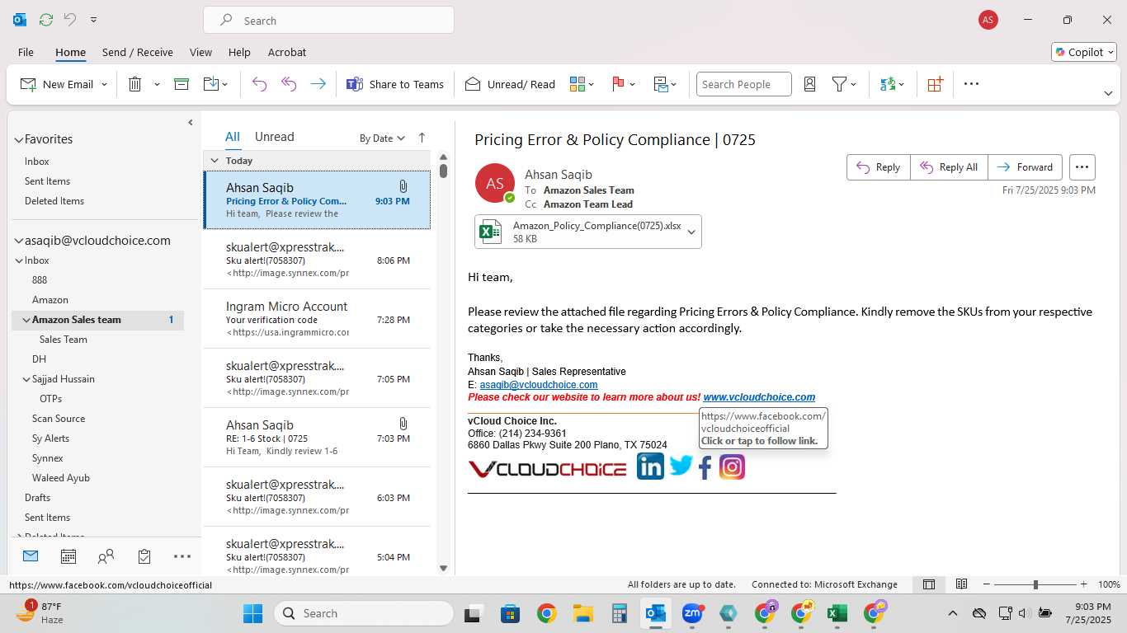Click the Filter Email funnel icon
The width and height of the screenshot is (1127, 633).
839,84
